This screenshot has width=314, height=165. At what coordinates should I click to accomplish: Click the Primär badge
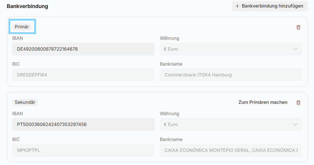(x=22, y=27)
